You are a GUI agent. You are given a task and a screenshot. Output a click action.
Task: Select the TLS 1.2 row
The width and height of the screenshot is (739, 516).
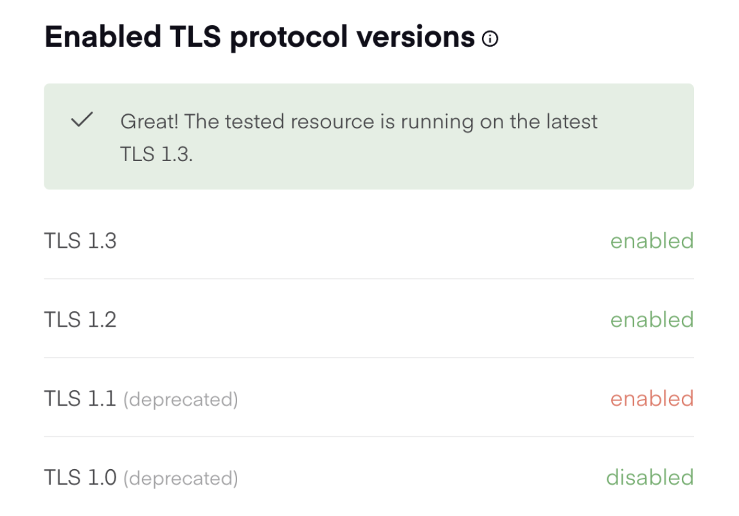pos(369,320)
